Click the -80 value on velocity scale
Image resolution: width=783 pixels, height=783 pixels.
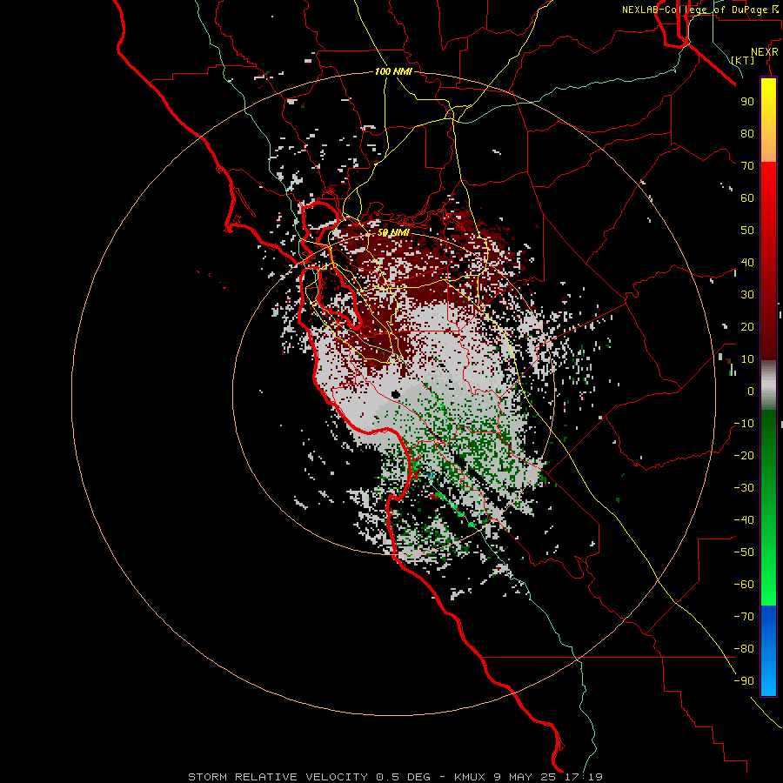[744, 649]
